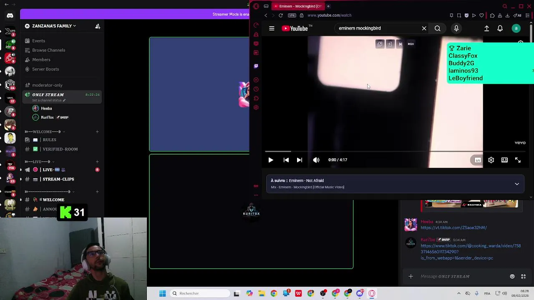The height and width of the screenshot is (300, 534).
Task: Open KuriTox's tiktok.com cooking_warda link
Action: click(471, 252)
